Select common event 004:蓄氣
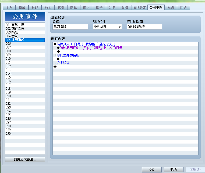This screenshot has height=173, width=205. click(x=25, y=36)
